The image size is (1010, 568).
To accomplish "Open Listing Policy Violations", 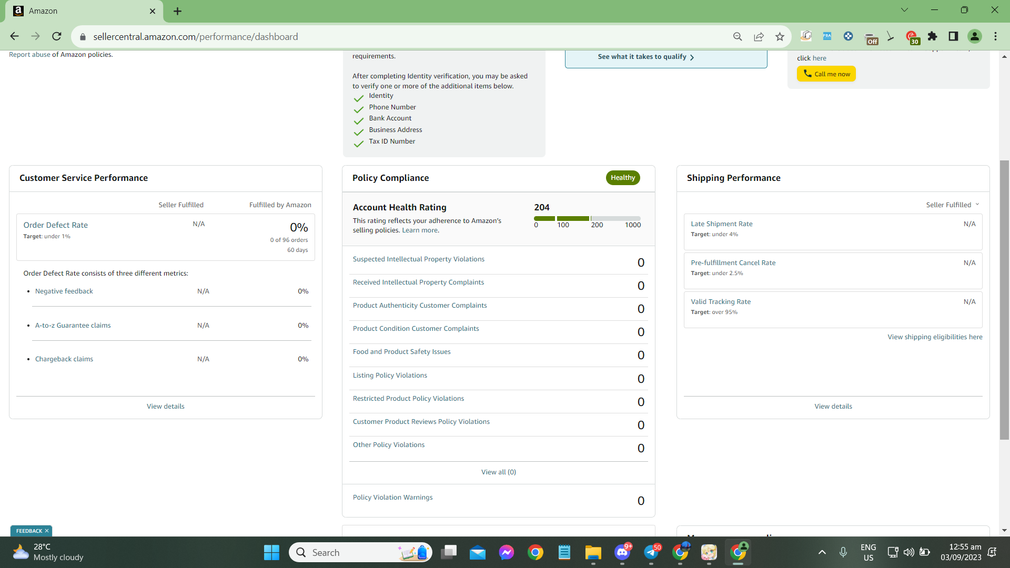I will [390, 376].
